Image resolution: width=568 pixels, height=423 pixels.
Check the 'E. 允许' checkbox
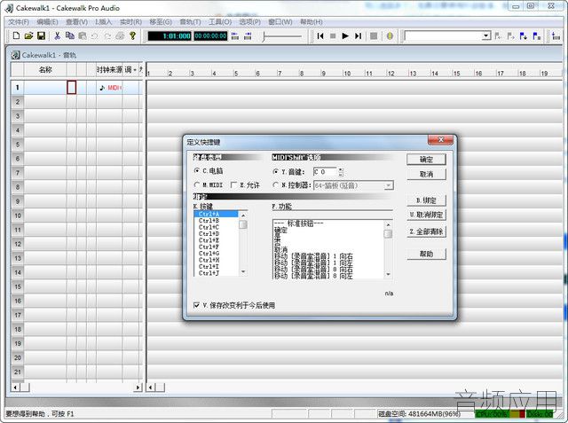(x=233, y=185)
